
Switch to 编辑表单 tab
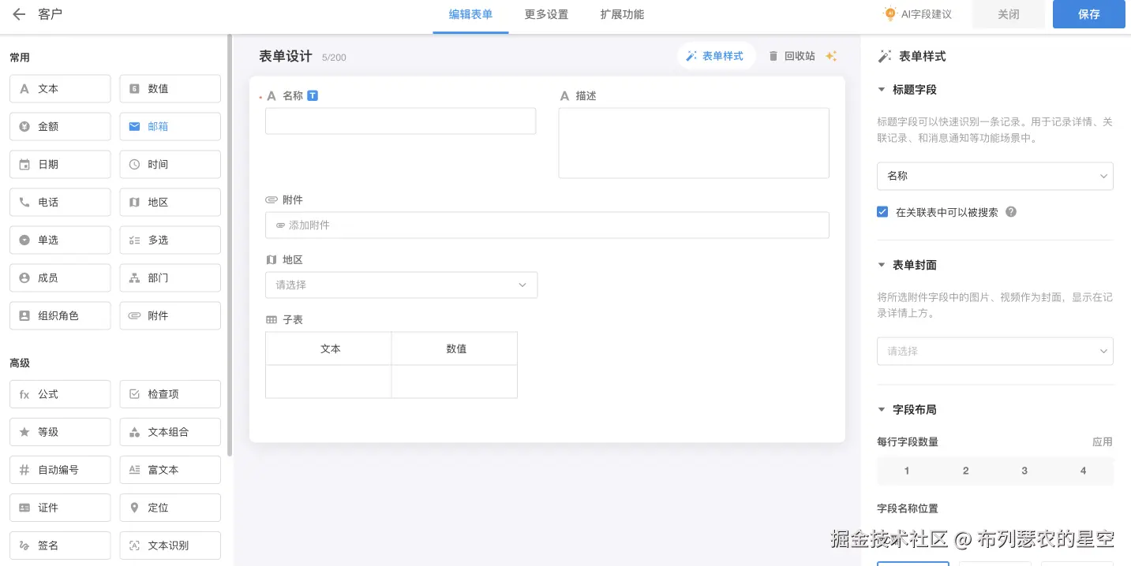tap(470, 14)
